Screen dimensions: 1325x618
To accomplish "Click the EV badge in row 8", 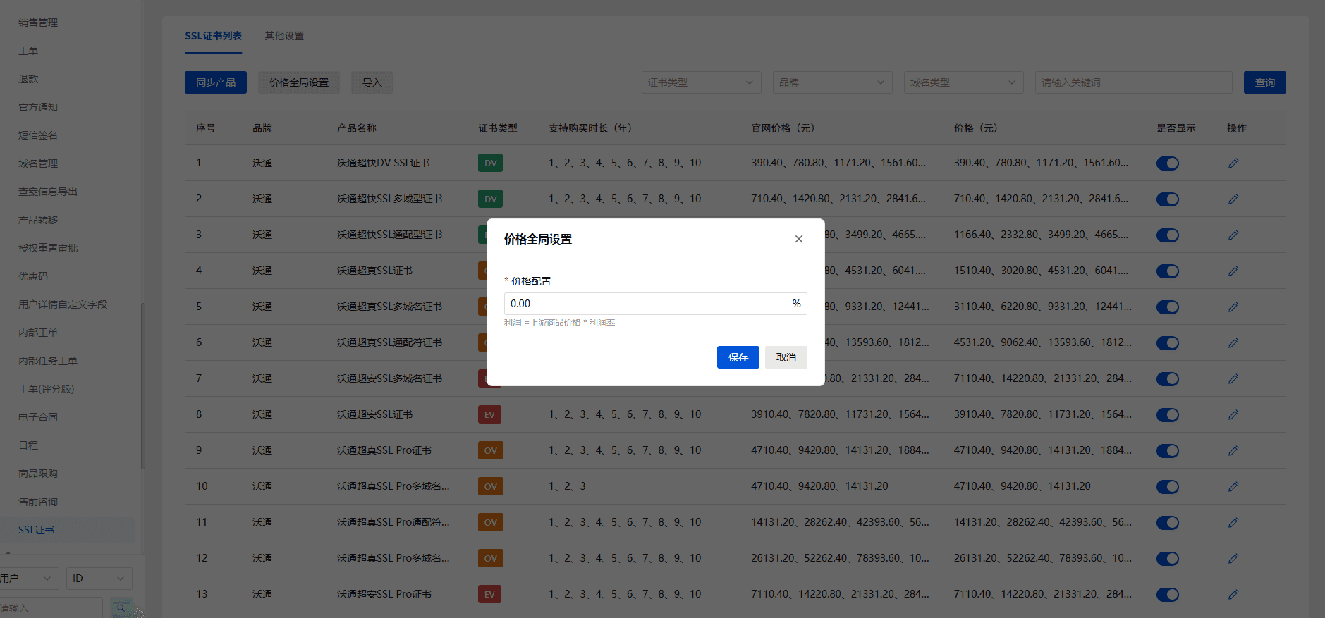I will pos(490,414).
